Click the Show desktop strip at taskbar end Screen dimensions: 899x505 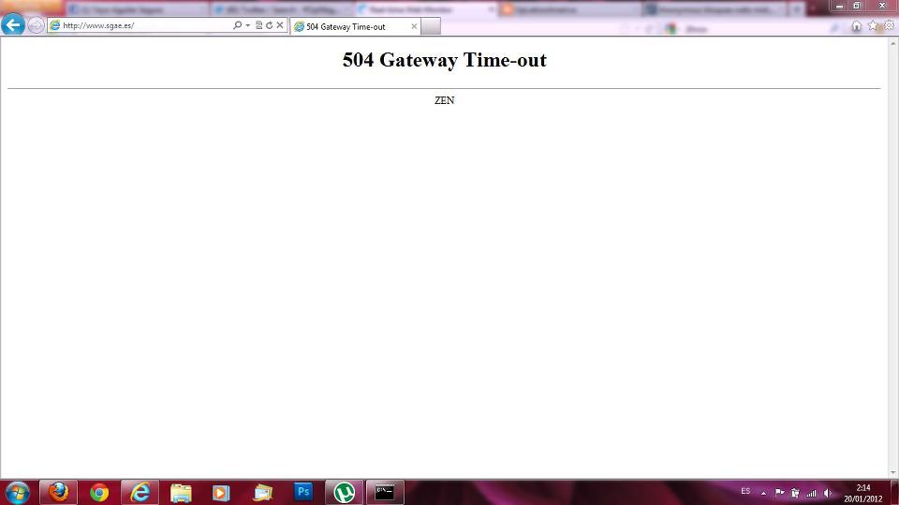894,493
